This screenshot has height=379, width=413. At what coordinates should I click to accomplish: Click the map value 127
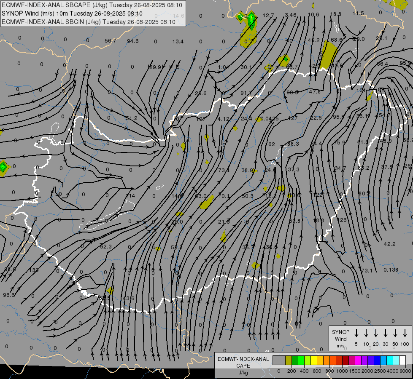293,118
